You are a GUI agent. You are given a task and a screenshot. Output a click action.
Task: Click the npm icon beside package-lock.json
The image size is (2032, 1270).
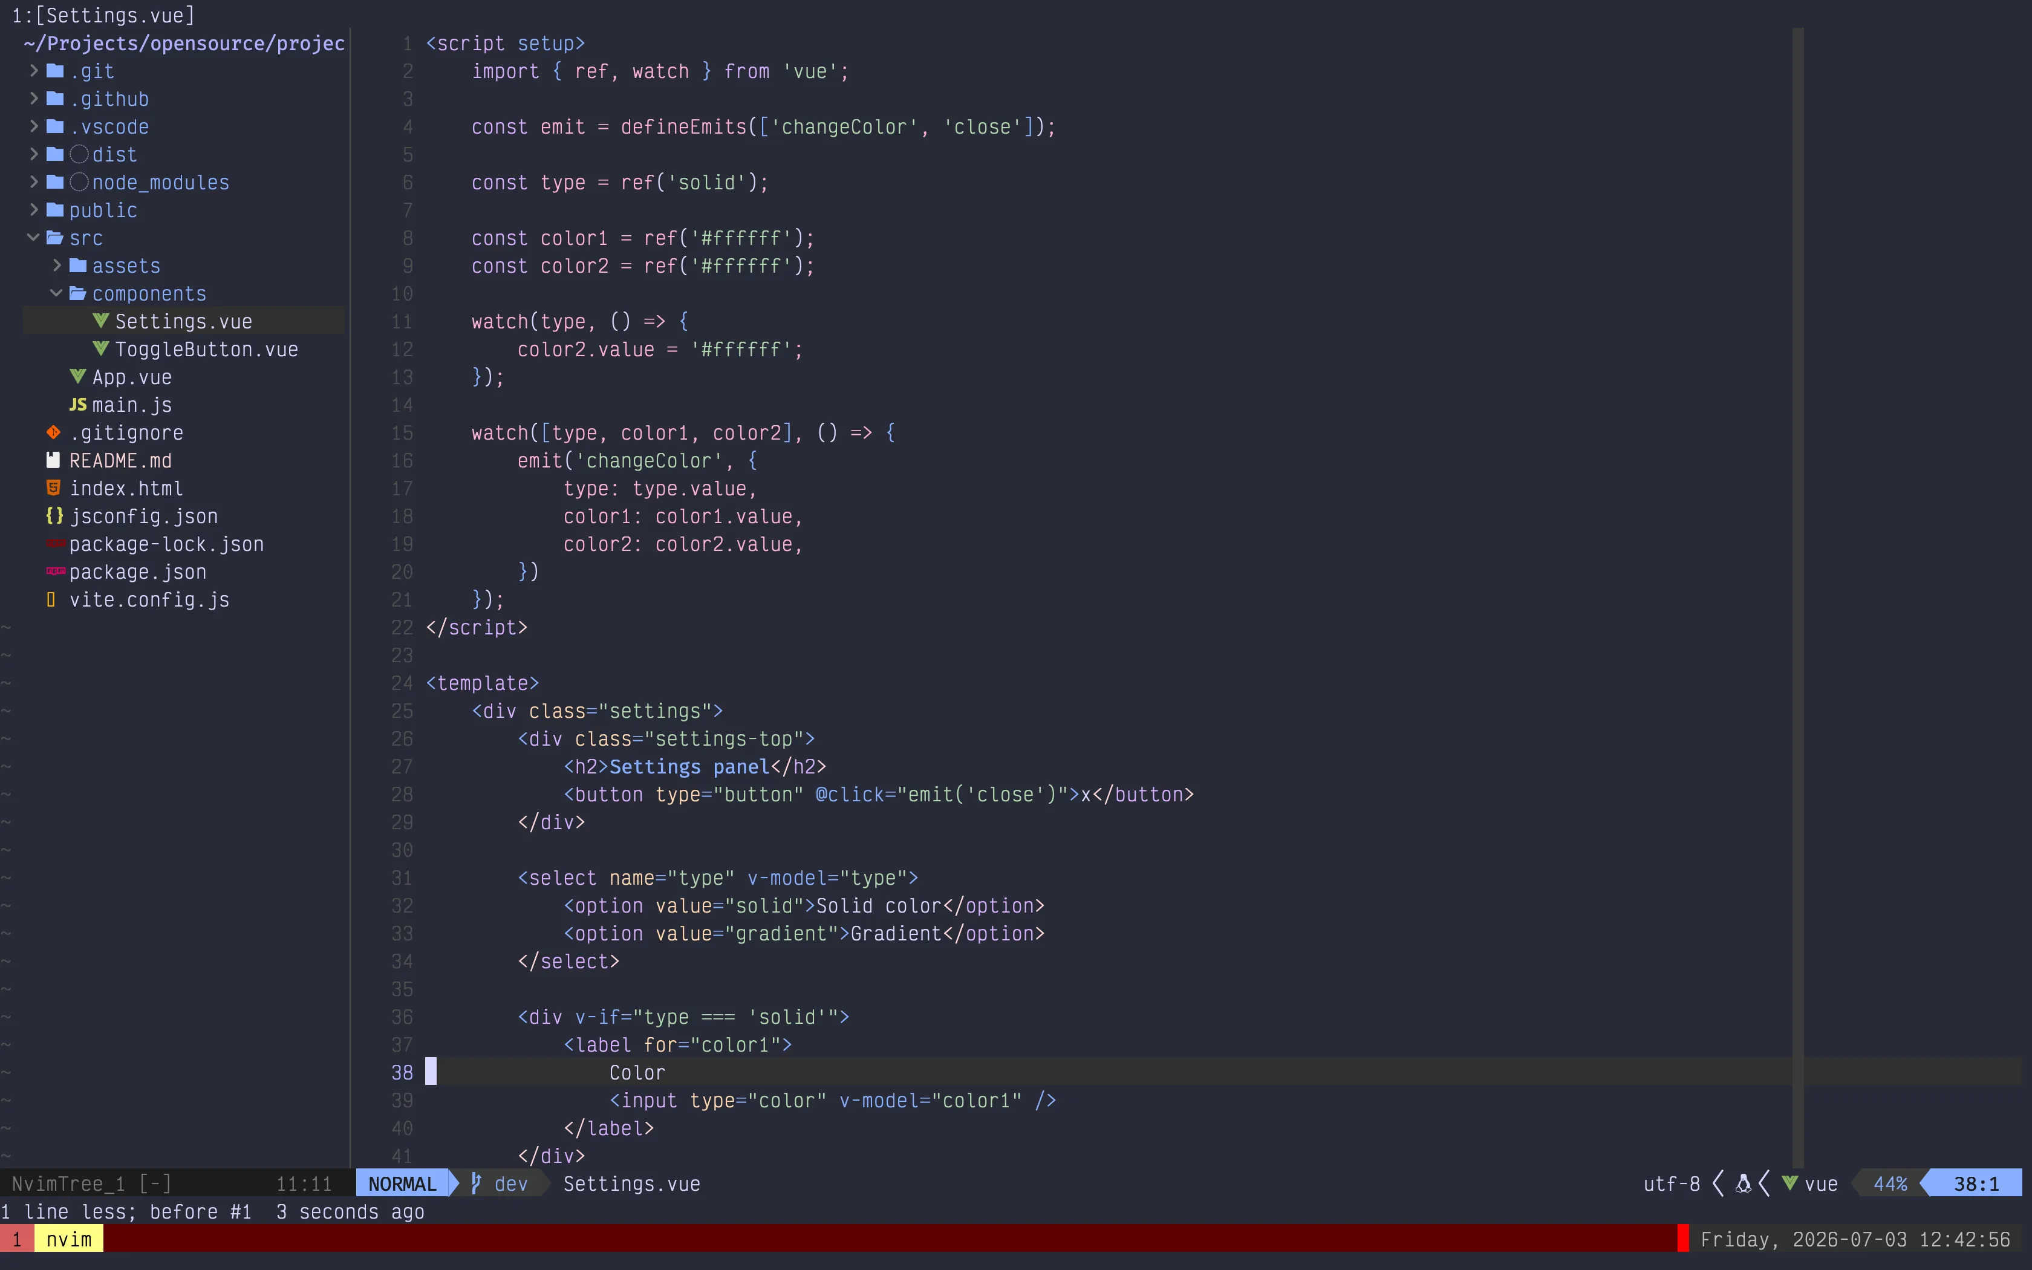pyautogui.click(x=56, y=544)
